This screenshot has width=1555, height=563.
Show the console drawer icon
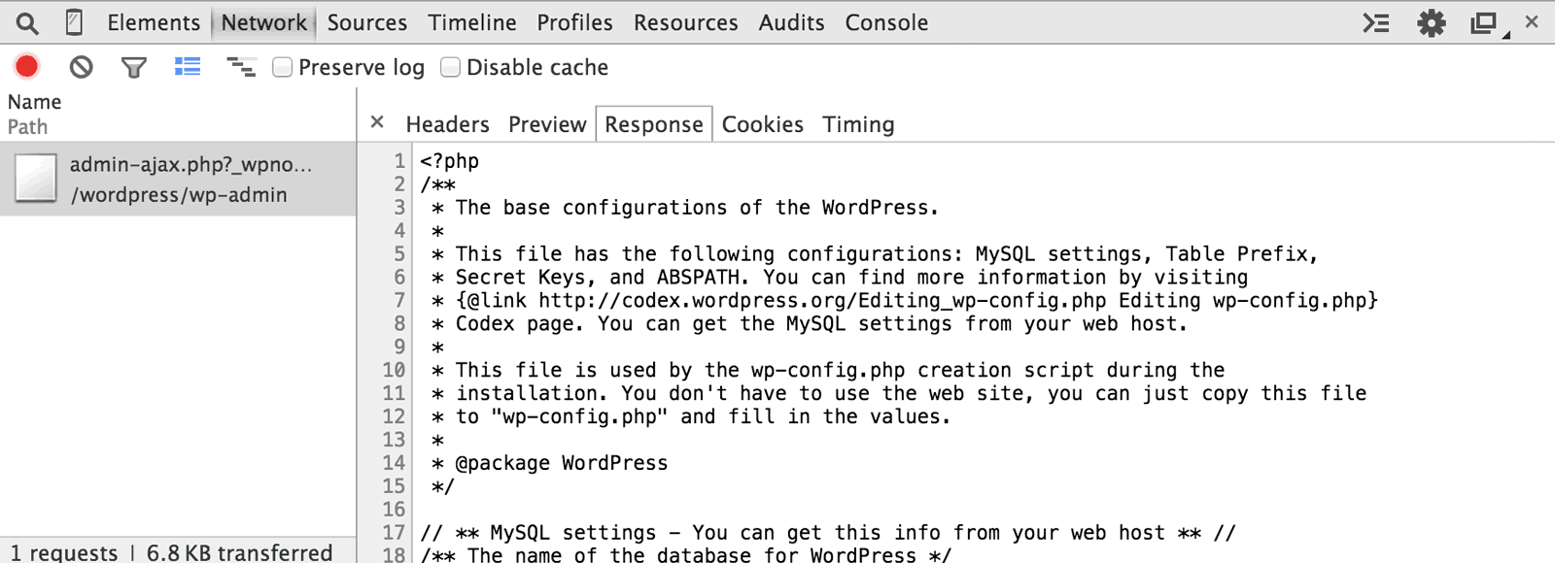[1376, 22]
